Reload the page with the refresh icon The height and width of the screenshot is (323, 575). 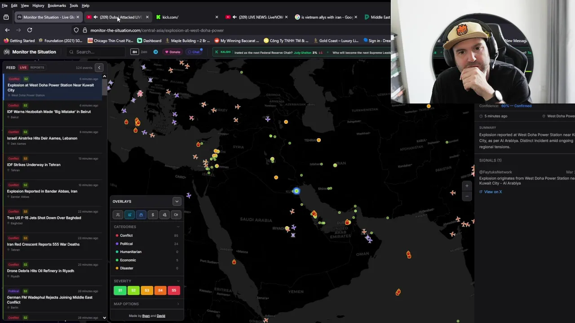click(30, 30)
